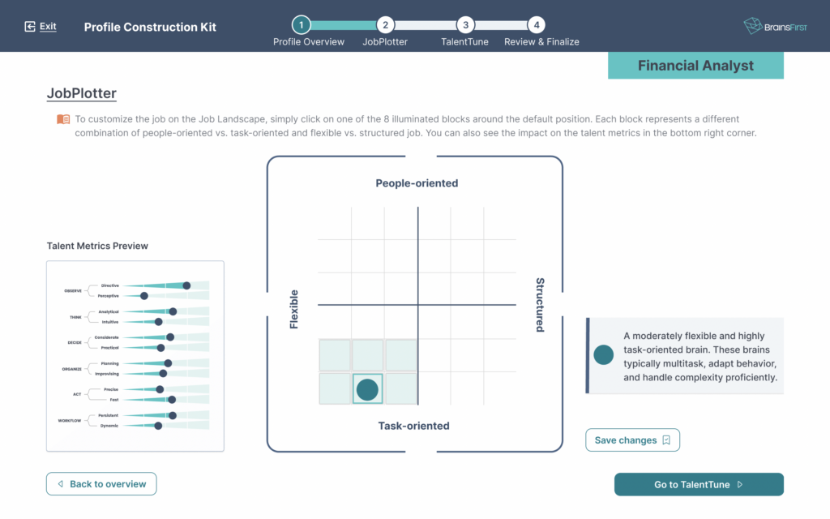The image size is (830, 519).
Task: Select step 2 JobPlotter circle
Action: (385, 25)
